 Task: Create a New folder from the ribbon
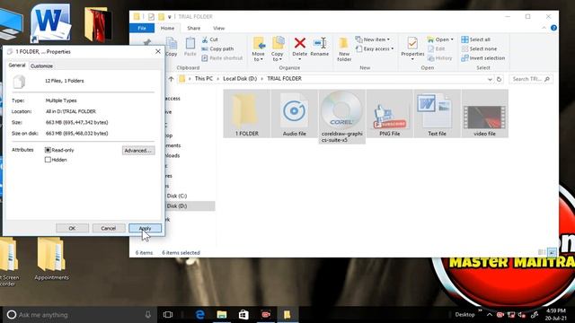[x=344, y=48]
